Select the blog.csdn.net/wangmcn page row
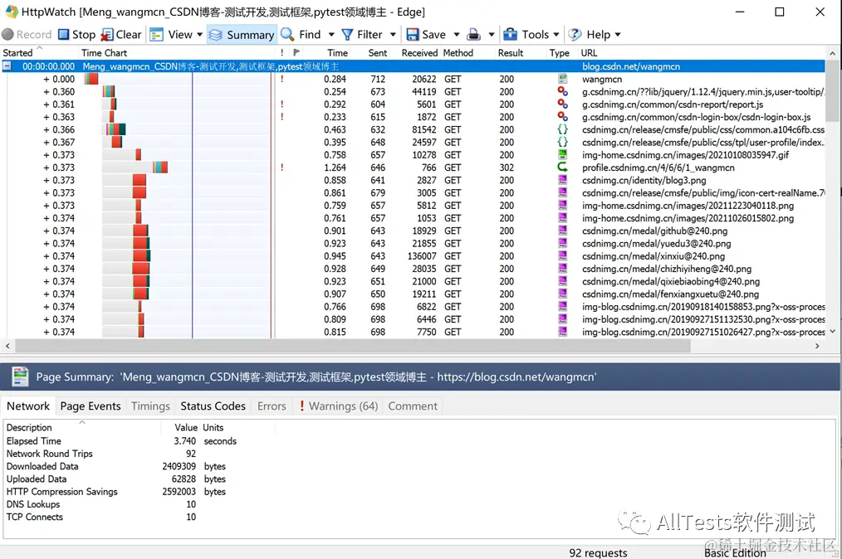842x559 pixels. 413,66
